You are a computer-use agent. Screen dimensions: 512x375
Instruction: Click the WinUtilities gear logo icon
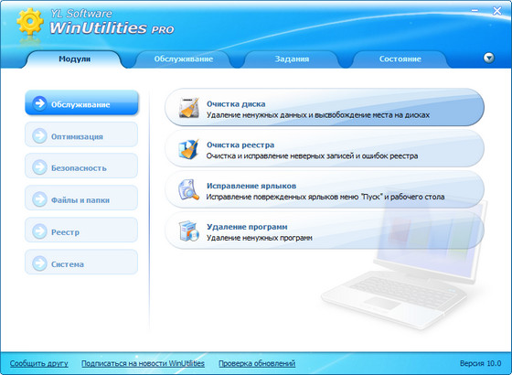(x=29, y=22)
